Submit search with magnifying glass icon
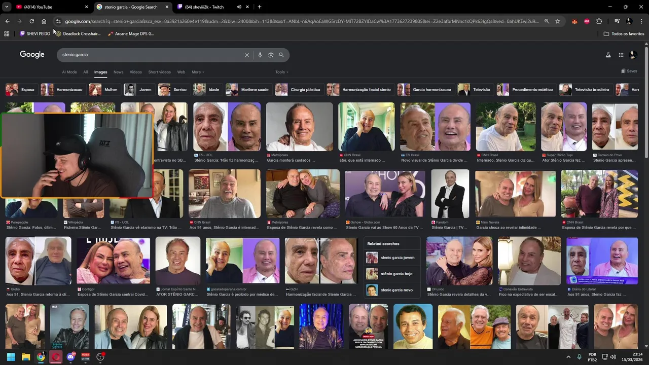Screen dimensions: 649x365 tap(281, 55)
